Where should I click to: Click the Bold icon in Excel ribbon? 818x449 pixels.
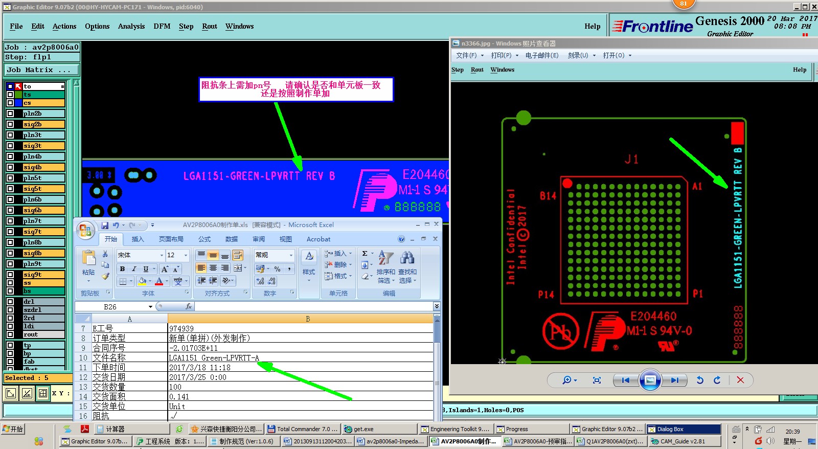(x=122, y=269)
